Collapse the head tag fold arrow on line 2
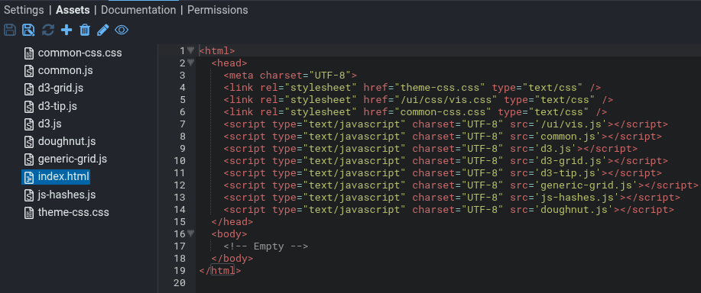The image size is (701, 293). [191, 63]
